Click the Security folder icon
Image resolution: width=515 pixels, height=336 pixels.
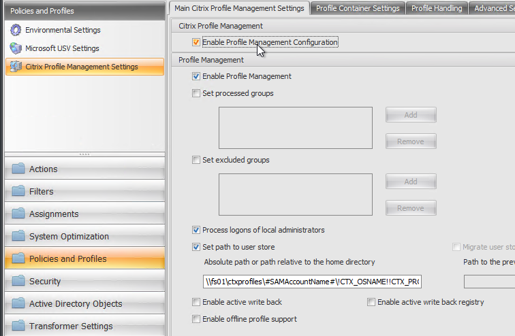[18, 281]
